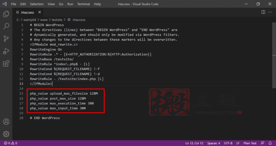Screen dimensions: 276x146
Task: Click the HTTP_AUTHORIZATION RewriteRule line
Action: (91, 55)
